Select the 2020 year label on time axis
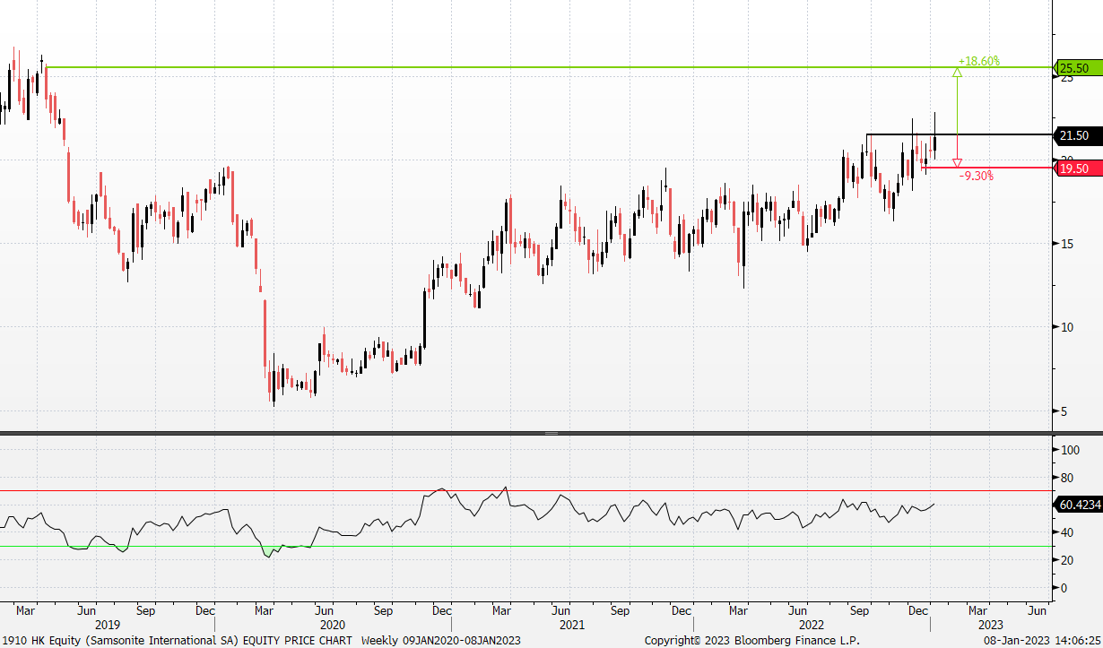This screenshot has width=1103, height=648. click(332, 624)
